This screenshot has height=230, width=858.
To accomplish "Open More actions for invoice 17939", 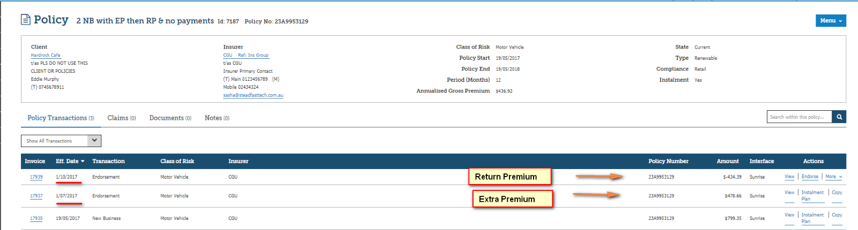I will tap(833, 177).
